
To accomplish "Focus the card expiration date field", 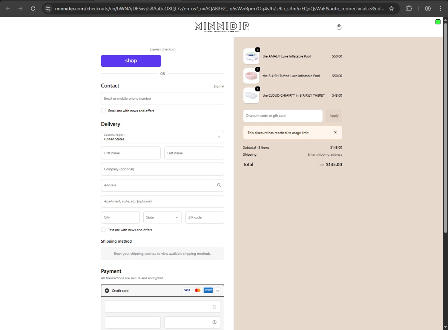I will pyautogui.click(x=133, y=322).
